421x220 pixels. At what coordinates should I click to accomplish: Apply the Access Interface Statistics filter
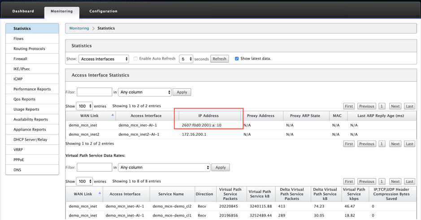tap(182, 92)
